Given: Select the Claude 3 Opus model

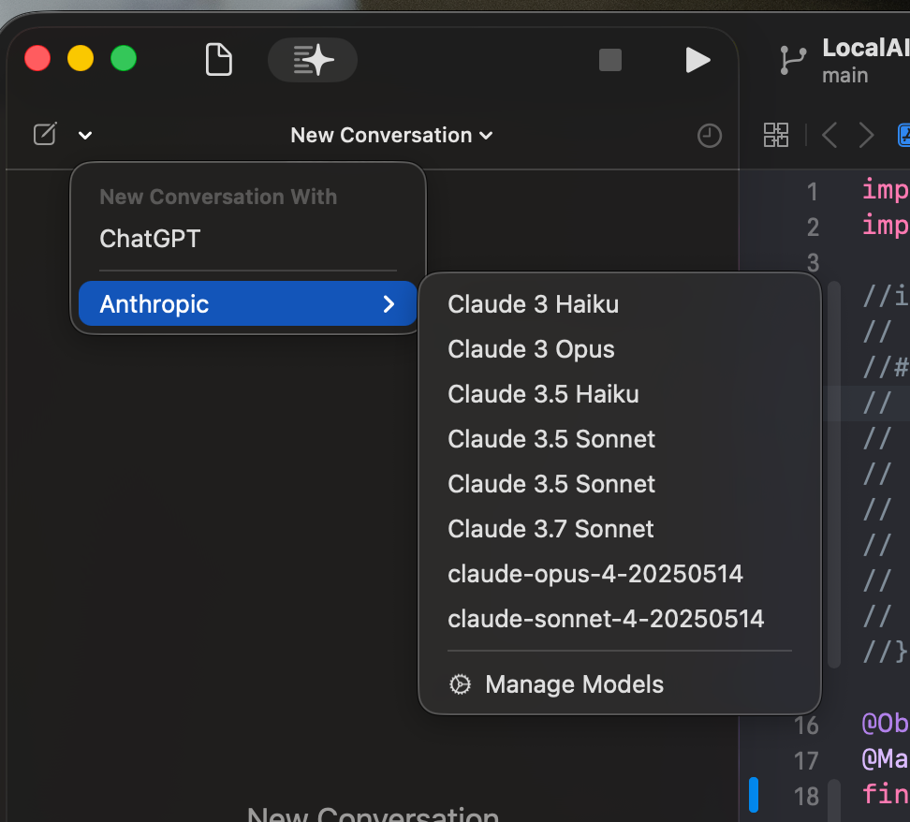Looking at the screenshot, I should [x=619, y=349].
